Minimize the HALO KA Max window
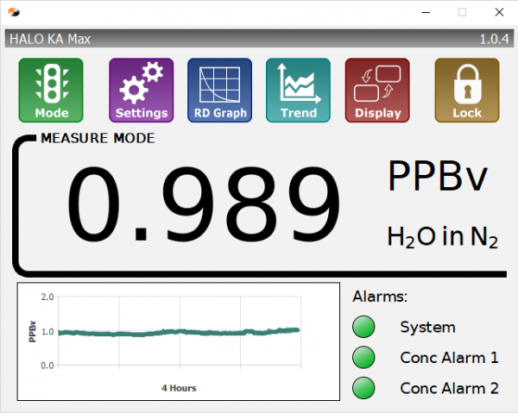 coord(426,13)
